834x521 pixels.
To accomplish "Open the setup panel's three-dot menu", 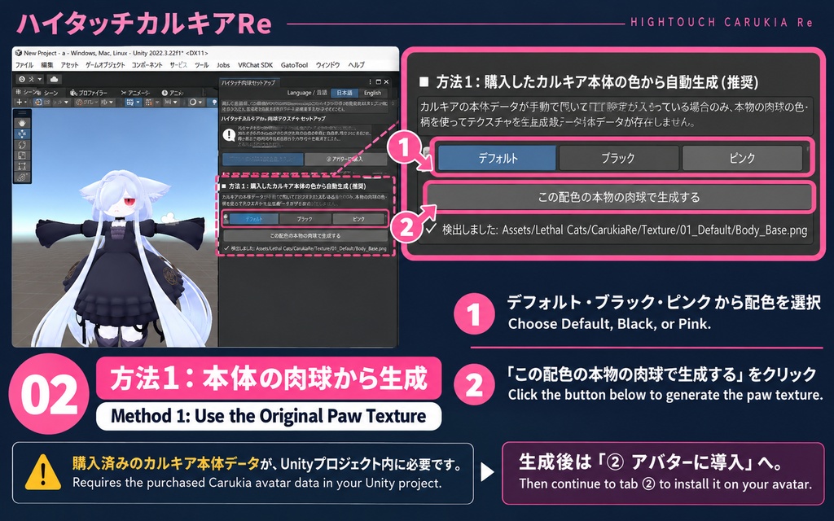I will [x=371, y=82].
